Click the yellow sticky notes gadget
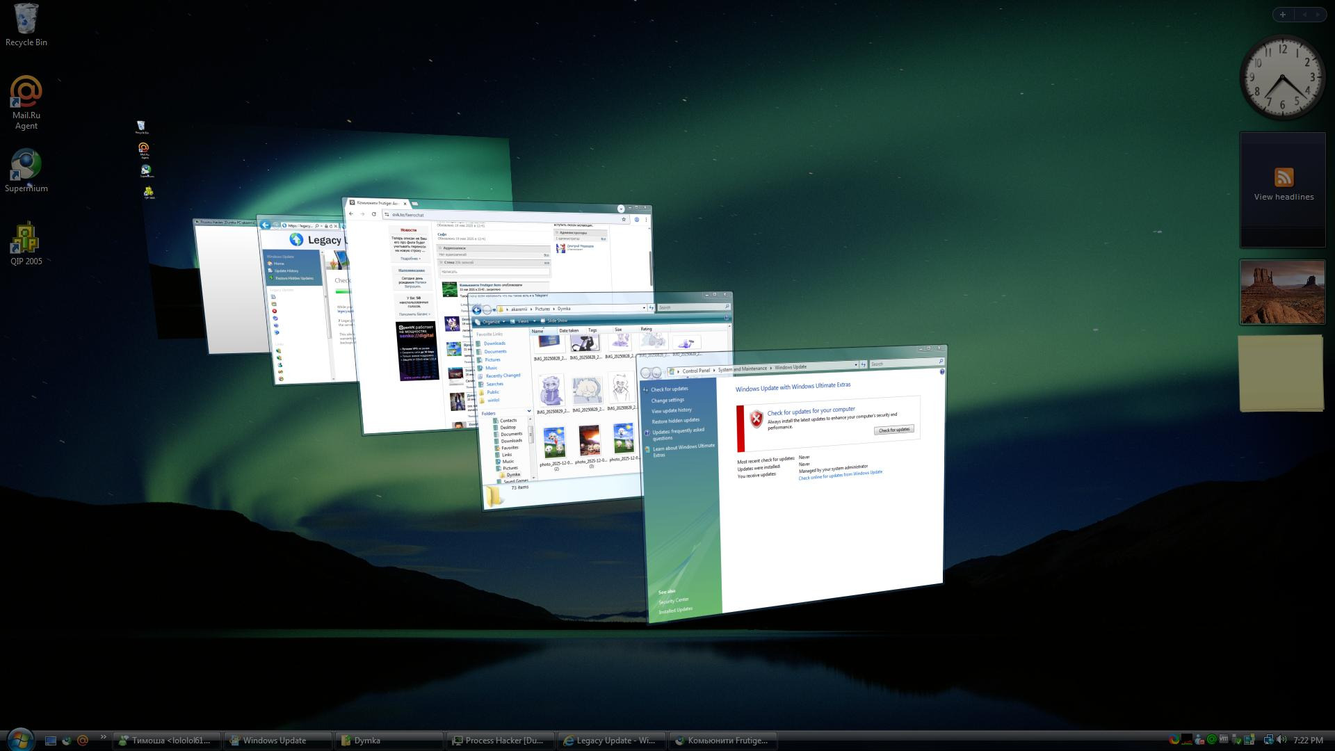 [x=1281, y=373]
